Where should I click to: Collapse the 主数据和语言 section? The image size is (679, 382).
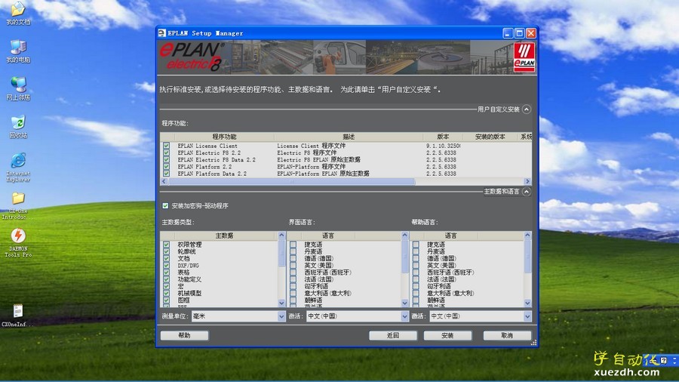pyautogui.click(x=527, y=192)
